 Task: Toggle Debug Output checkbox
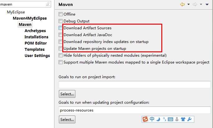tap(60, 21)
